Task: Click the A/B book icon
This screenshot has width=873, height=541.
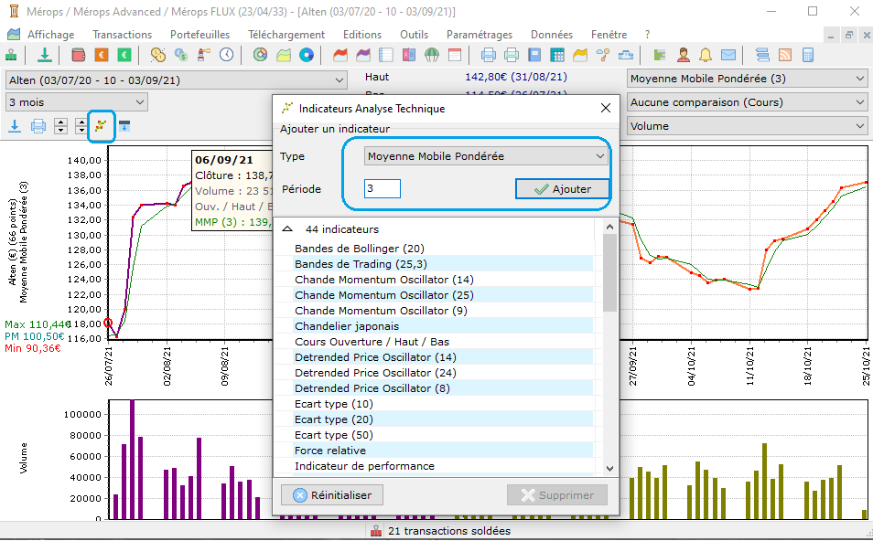Action: 409,55
